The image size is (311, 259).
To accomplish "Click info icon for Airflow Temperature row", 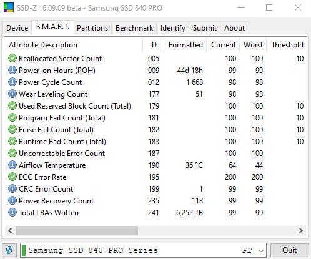I will click(12, 165).
